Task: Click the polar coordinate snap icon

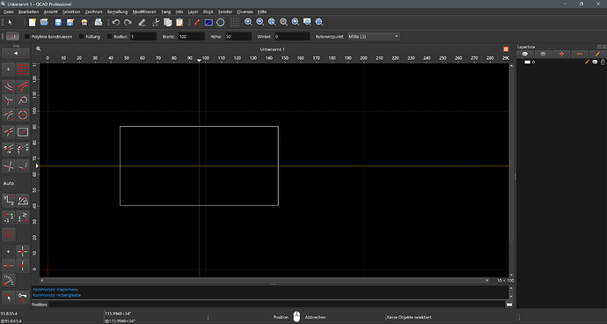Action: click(23, 201)
